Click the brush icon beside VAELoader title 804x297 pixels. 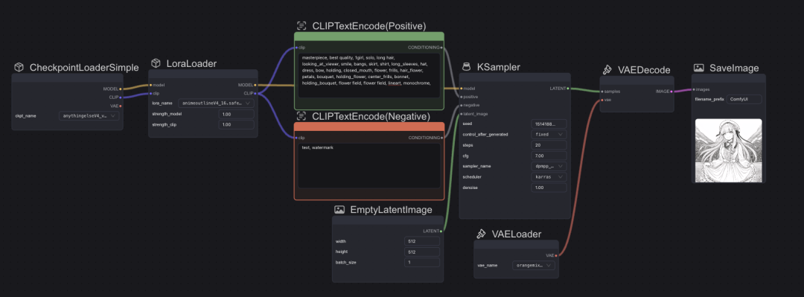point(481,234)
